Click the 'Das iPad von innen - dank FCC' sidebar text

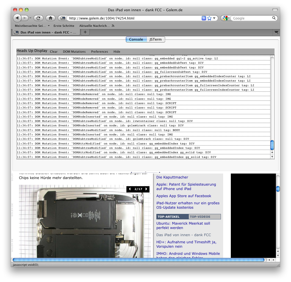click(184, 235)
